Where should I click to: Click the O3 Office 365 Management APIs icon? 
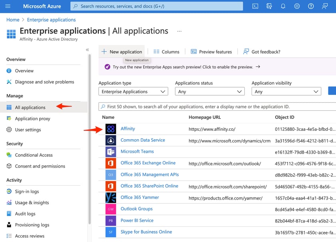coord(111,175)
